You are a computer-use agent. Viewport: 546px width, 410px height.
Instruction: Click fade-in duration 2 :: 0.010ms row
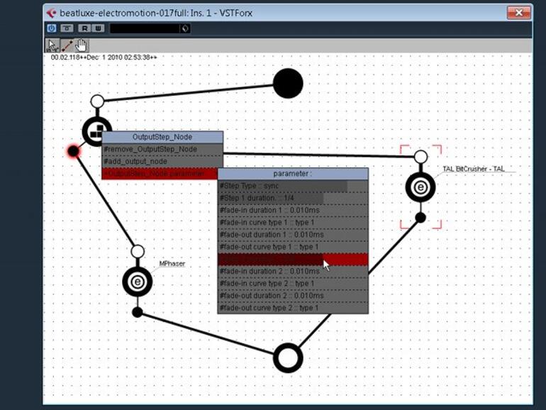[x=293, y=271]
